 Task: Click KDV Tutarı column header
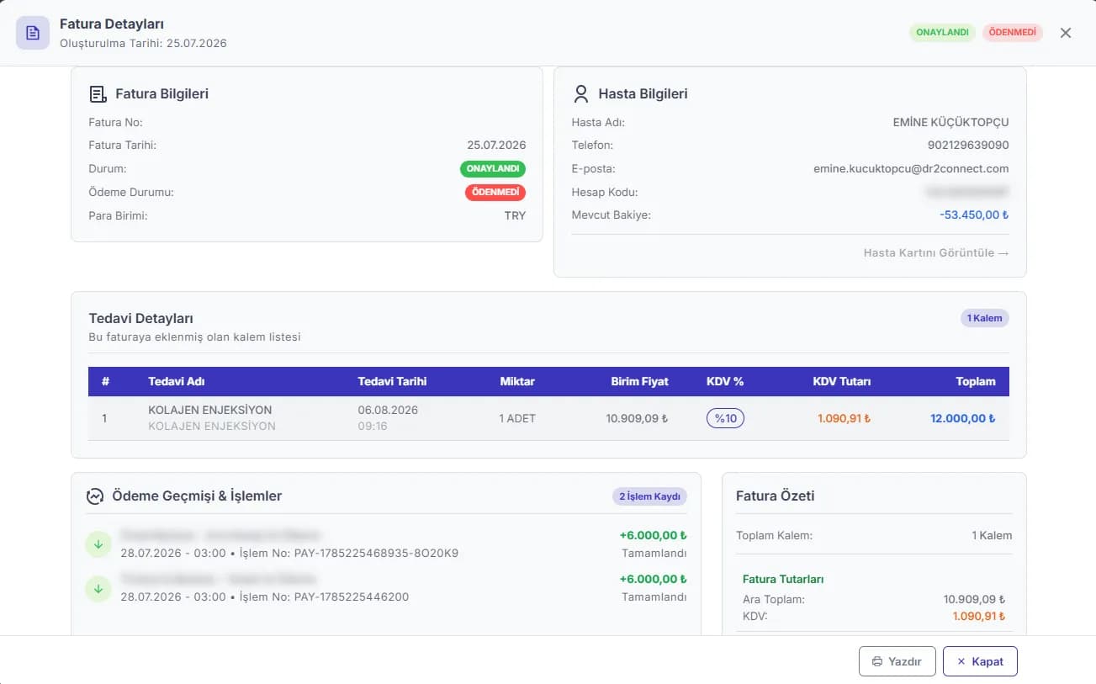coord(842,381)
